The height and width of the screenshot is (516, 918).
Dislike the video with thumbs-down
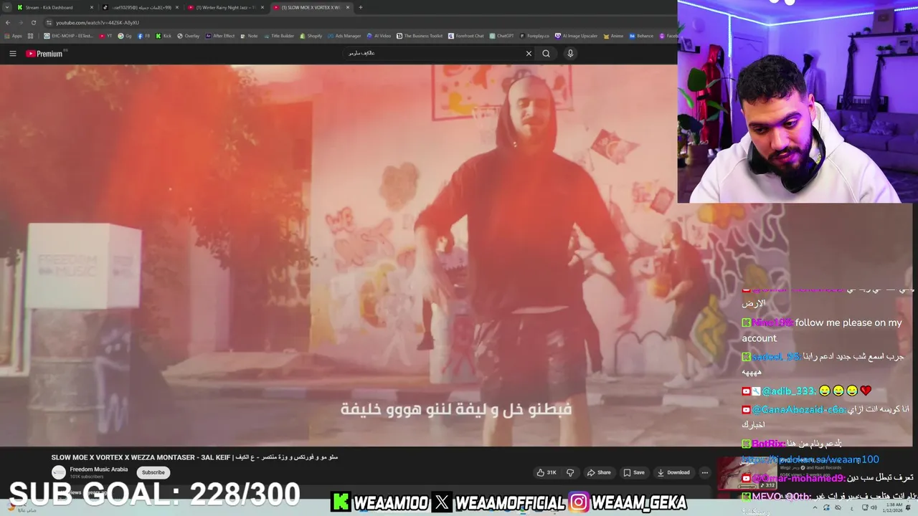pos(570,472)
